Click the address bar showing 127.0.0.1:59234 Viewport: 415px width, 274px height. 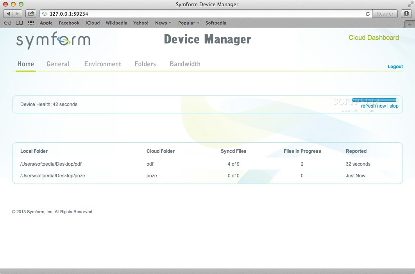tap(206, 14)
